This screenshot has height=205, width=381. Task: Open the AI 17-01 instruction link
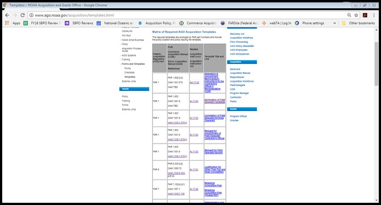tap(194, 170)
